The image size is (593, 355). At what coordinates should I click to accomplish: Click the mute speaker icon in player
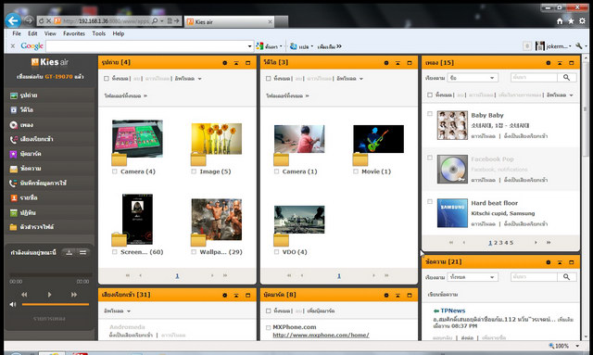click(x=13, y=304)
